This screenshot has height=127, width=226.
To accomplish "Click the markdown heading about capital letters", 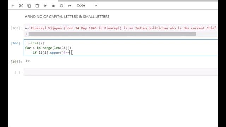I will [67, 17].
